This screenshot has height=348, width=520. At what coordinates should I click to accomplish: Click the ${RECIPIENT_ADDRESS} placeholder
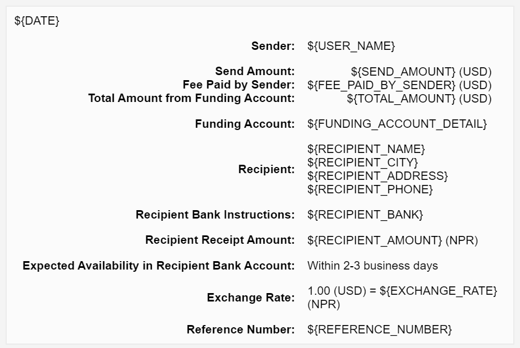point(378,176)
